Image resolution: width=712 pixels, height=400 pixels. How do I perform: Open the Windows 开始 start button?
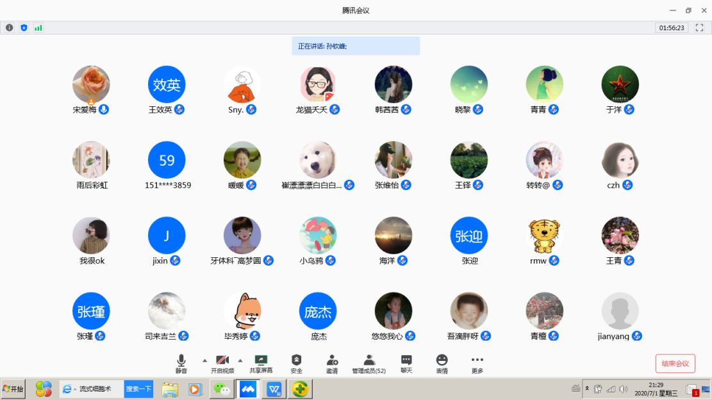click(x=13, y=389)
